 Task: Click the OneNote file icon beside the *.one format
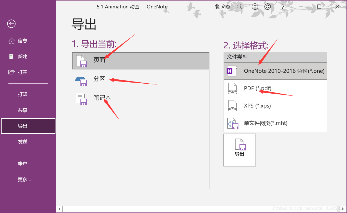[x=231, y=71]
